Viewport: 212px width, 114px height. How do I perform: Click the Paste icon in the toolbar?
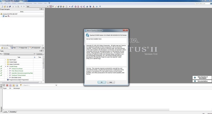(x=18, y=6)
